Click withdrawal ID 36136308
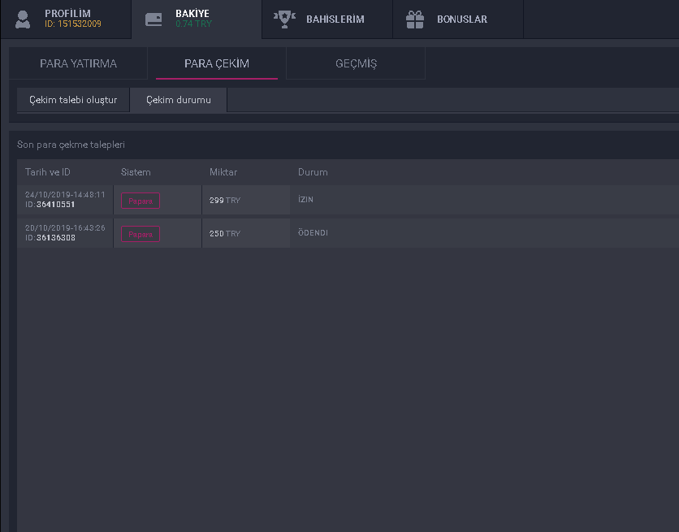This screenshot has width=679, height=532. pyautogui.click(x=55, y=238)
